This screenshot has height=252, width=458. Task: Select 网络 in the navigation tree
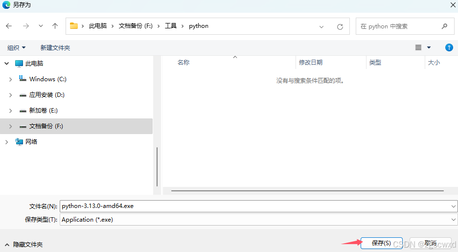coord(31,141)
